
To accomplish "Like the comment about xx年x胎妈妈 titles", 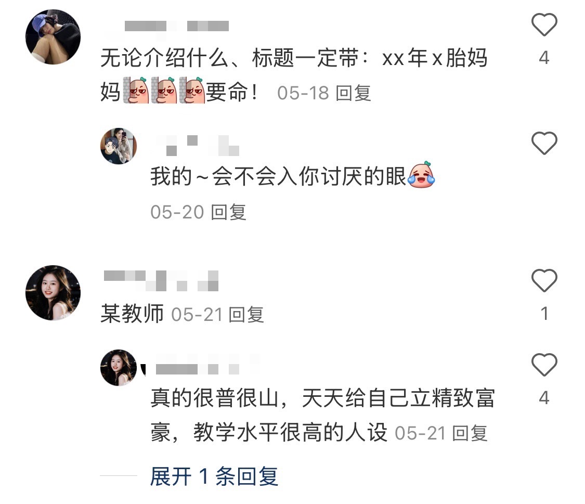I will click(x=544, y=24).
